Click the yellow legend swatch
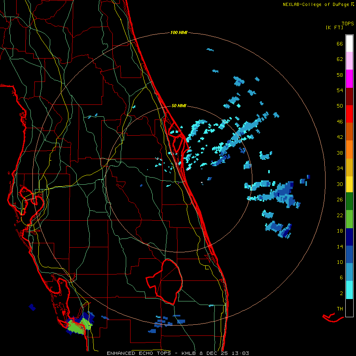 point(349,184)
